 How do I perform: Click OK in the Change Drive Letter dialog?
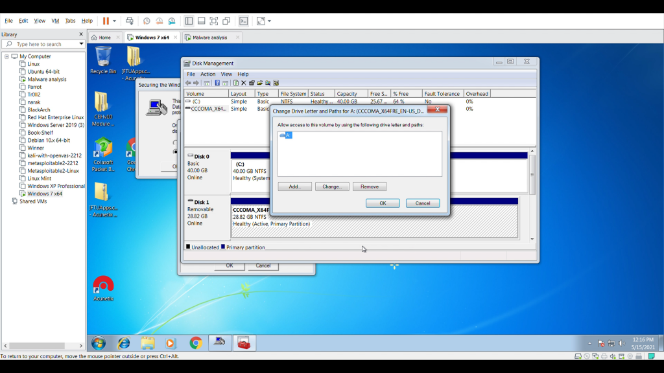pos(383,203)
